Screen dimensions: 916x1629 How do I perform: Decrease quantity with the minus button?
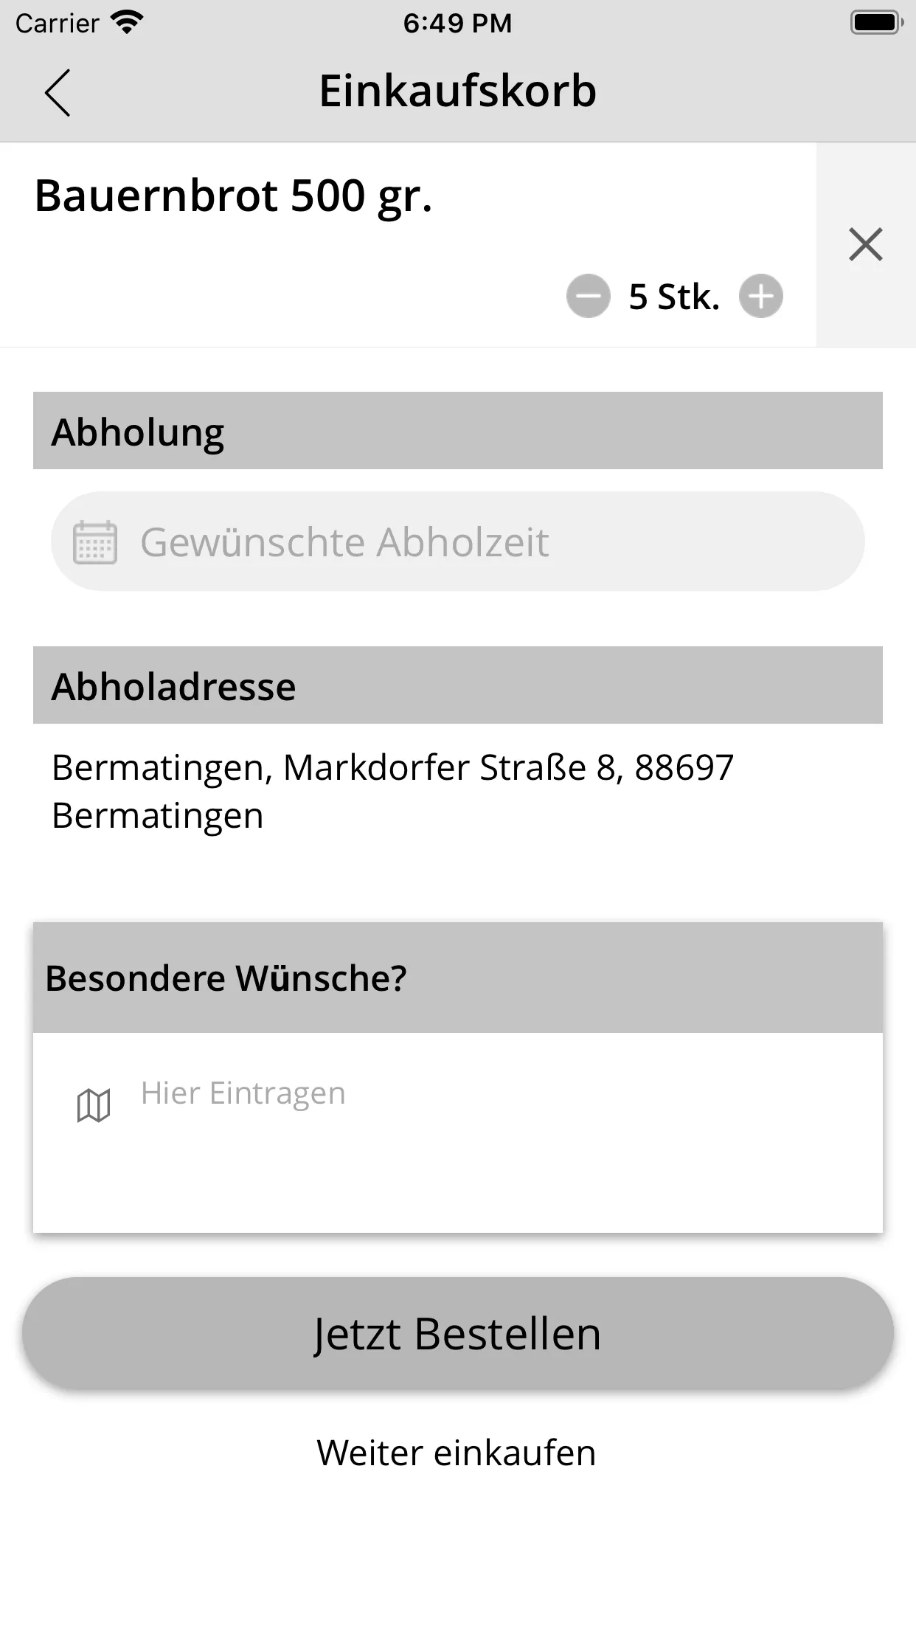point(586,296)
